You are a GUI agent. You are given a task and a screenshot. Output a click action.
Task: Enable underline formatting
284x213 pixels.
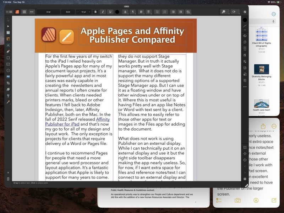(x=111, y=12)
